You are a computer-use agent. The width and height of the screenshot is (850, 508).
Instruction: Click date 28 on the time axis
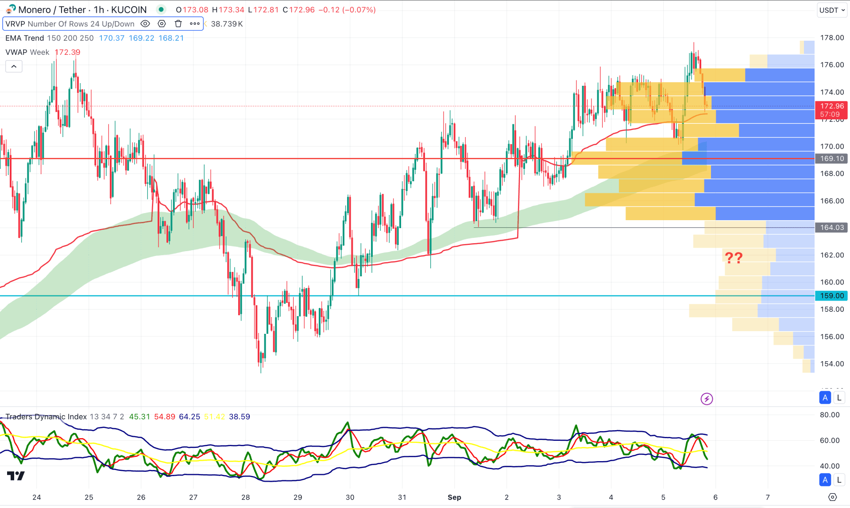click(245, 497)
